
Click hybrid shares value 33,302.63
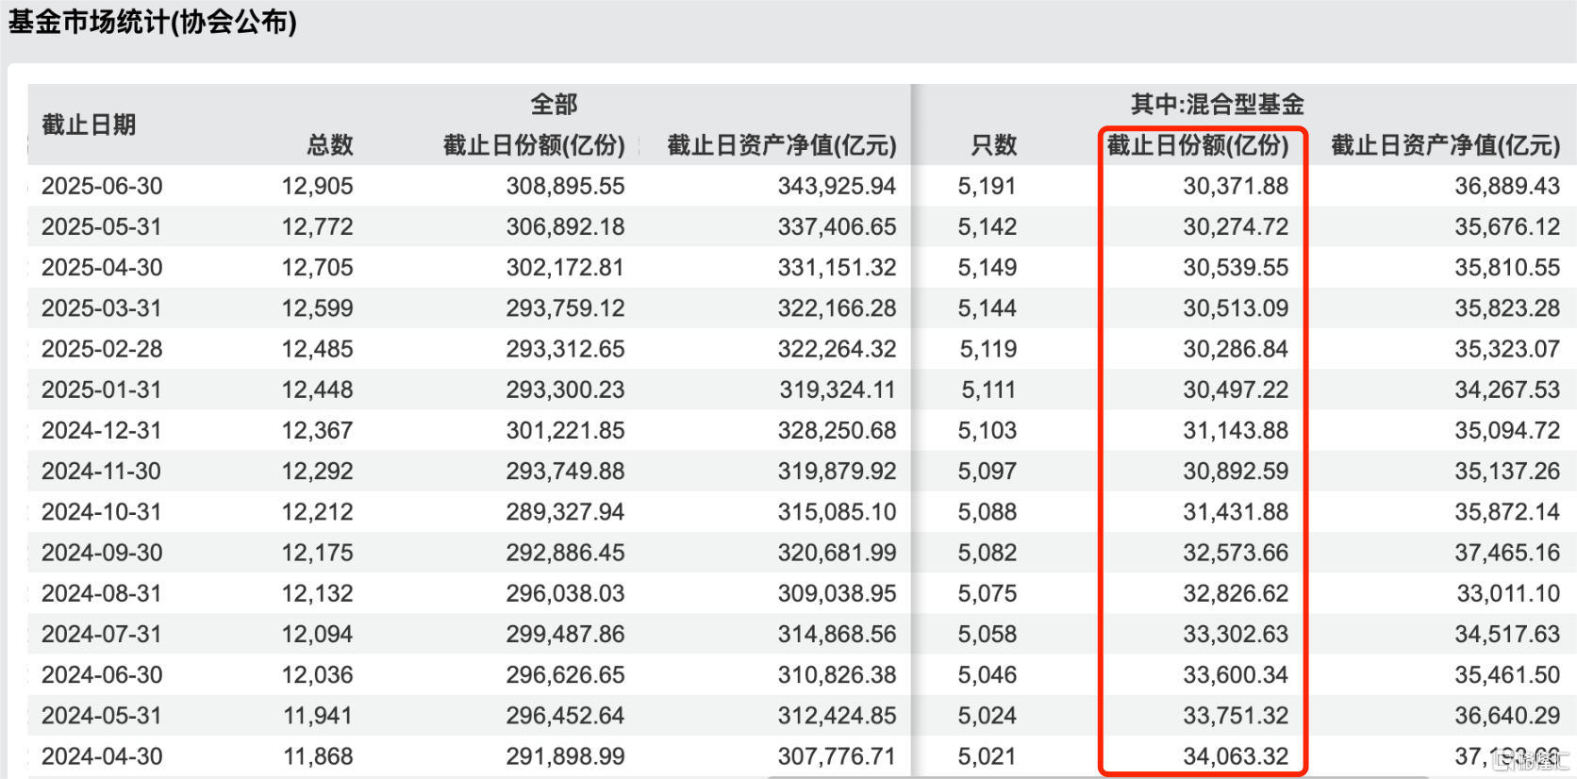point(1236,634)
